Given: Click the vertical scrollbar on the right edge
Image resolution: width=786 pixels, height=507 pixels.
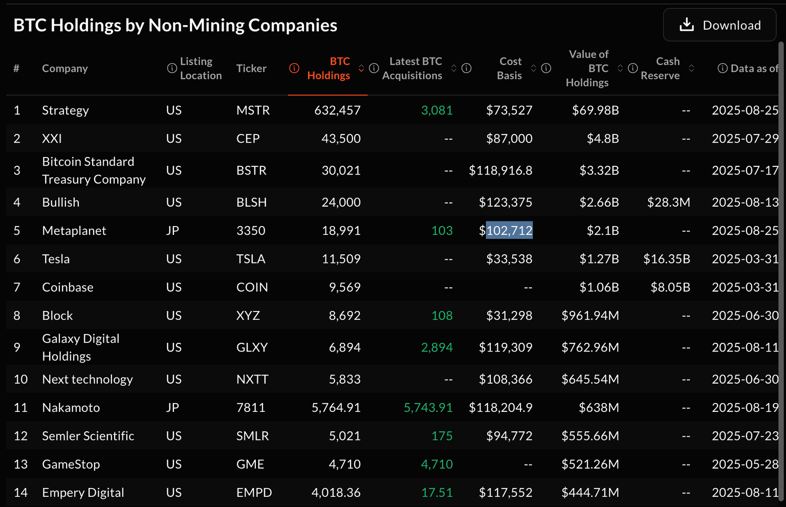Looking at the screenshot, I should [x=781, y=256].
